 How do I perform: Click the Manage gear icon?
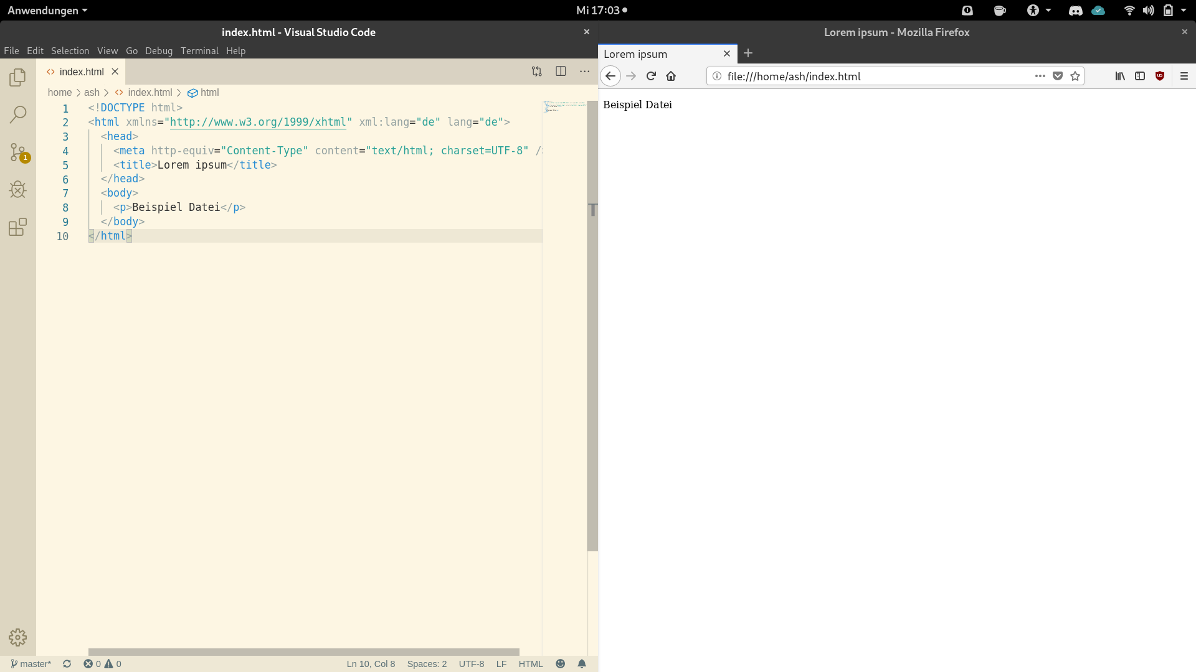point(17,637)
